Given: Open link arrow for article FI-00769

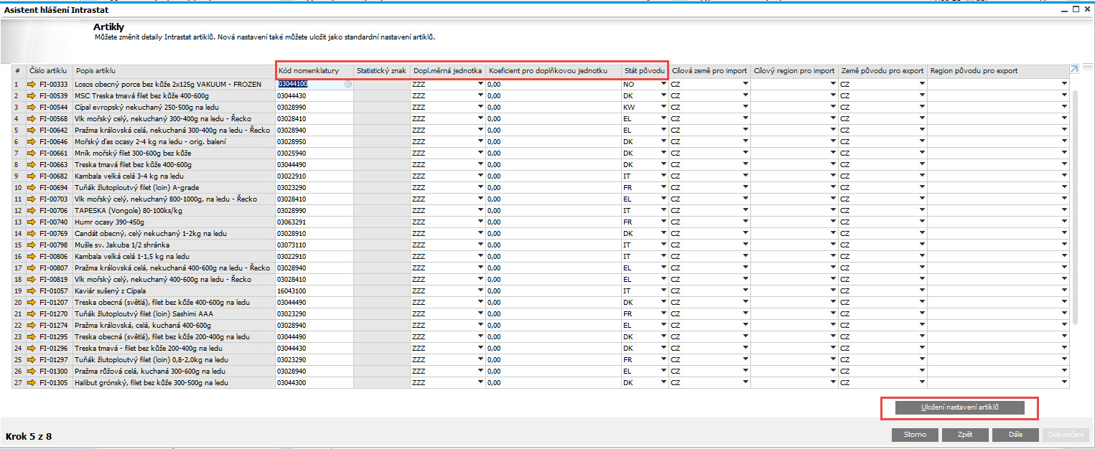Looking at the screenshot, I should [32, 233].
